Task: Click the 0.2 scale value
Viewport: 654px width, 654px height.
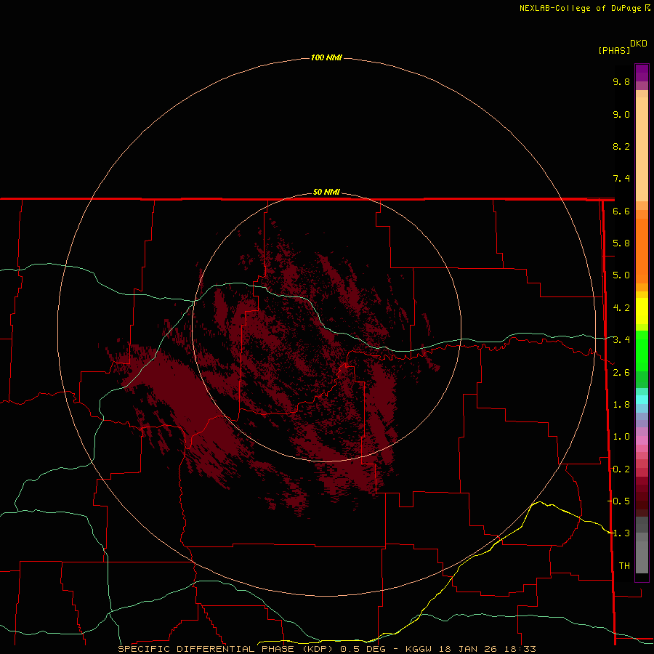Action: pos(621,469)
